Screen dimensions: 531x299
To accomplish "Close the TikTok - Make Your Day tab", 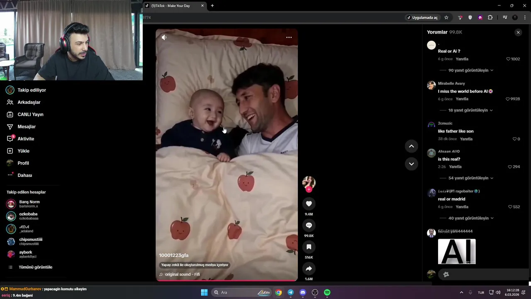I will (x=202, y=6).
